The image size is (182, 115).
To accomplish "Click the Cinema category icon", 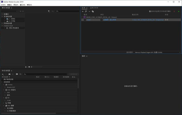I will (6, 85).
